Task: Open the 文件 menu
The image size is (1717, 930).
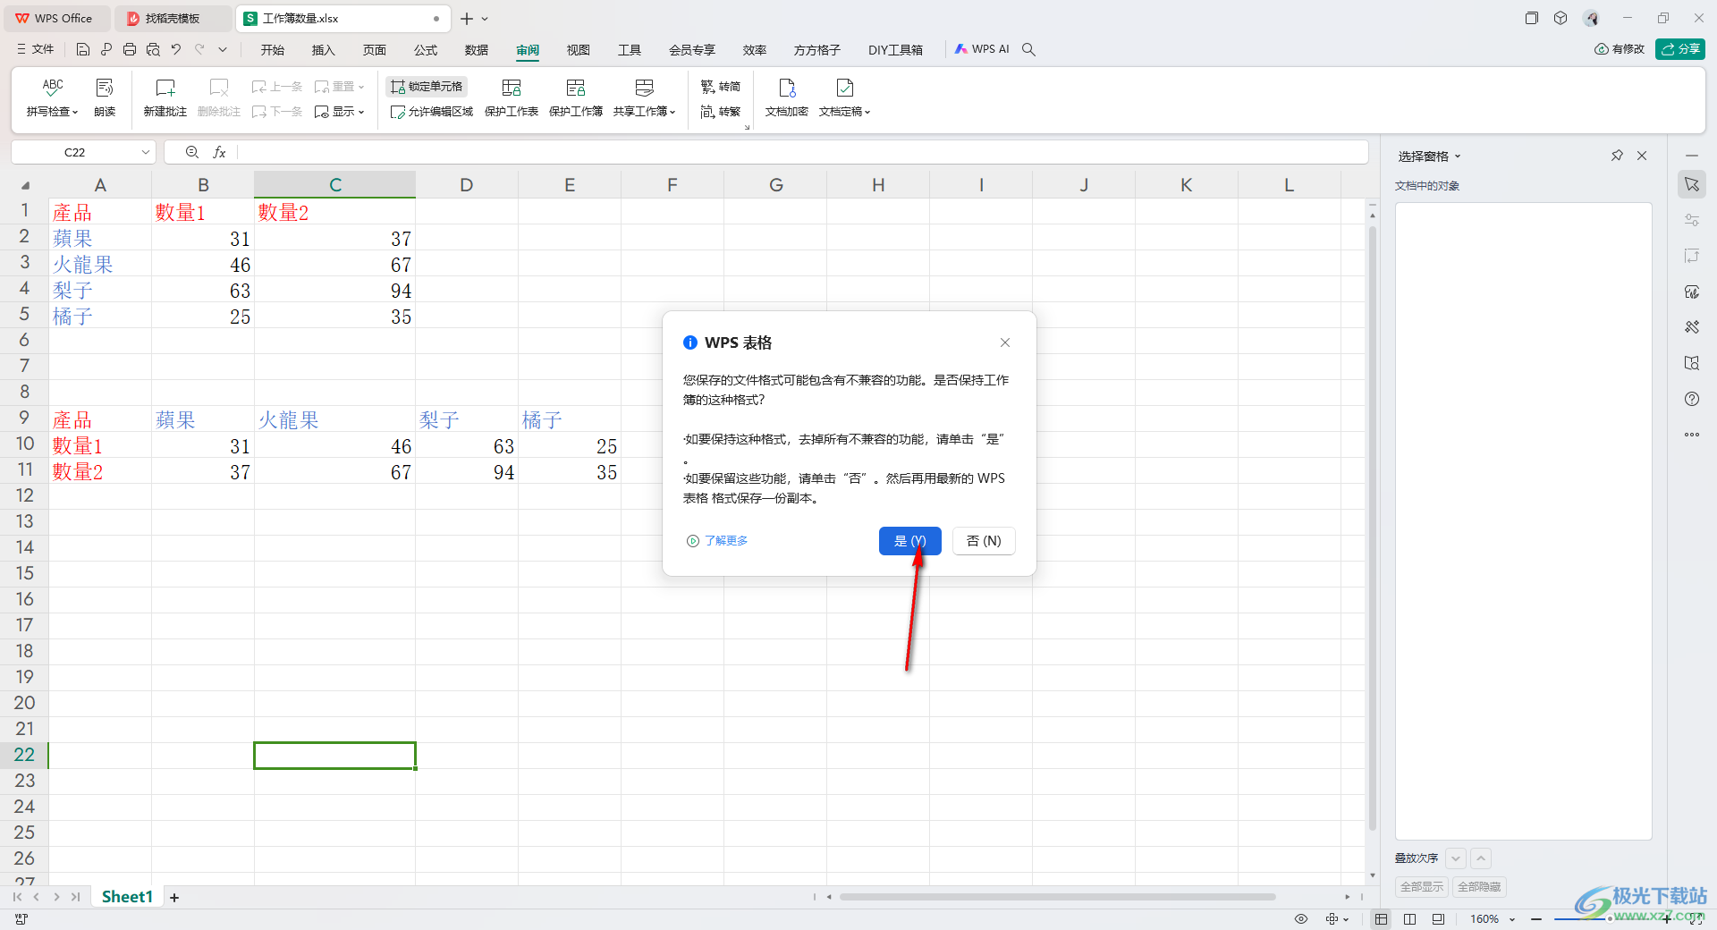Action: [36, 49]
